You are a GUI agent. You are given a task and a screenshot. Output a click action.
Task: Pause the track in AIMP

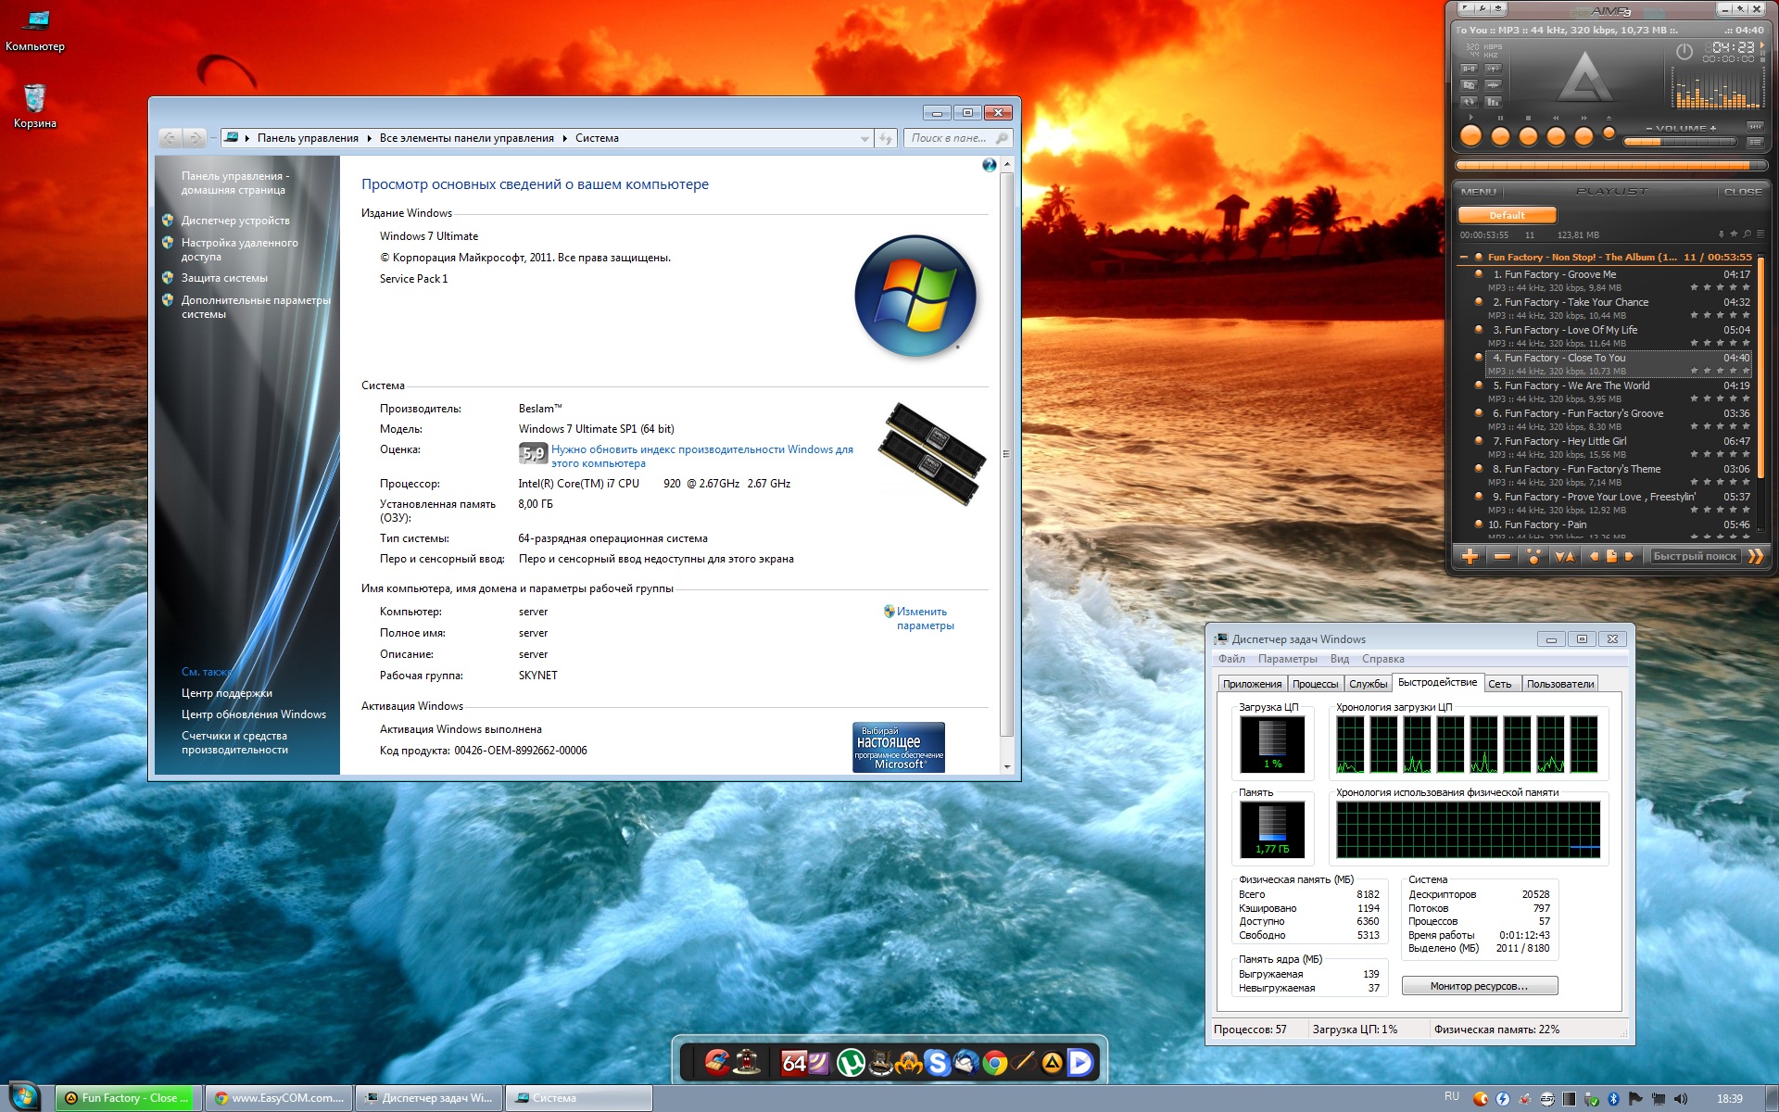click(x=1501, y=135)
